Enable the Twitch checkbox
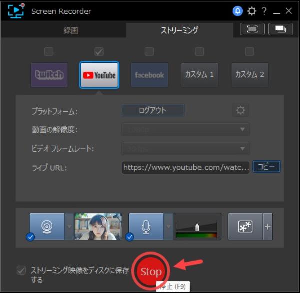 tap(49, 52)
